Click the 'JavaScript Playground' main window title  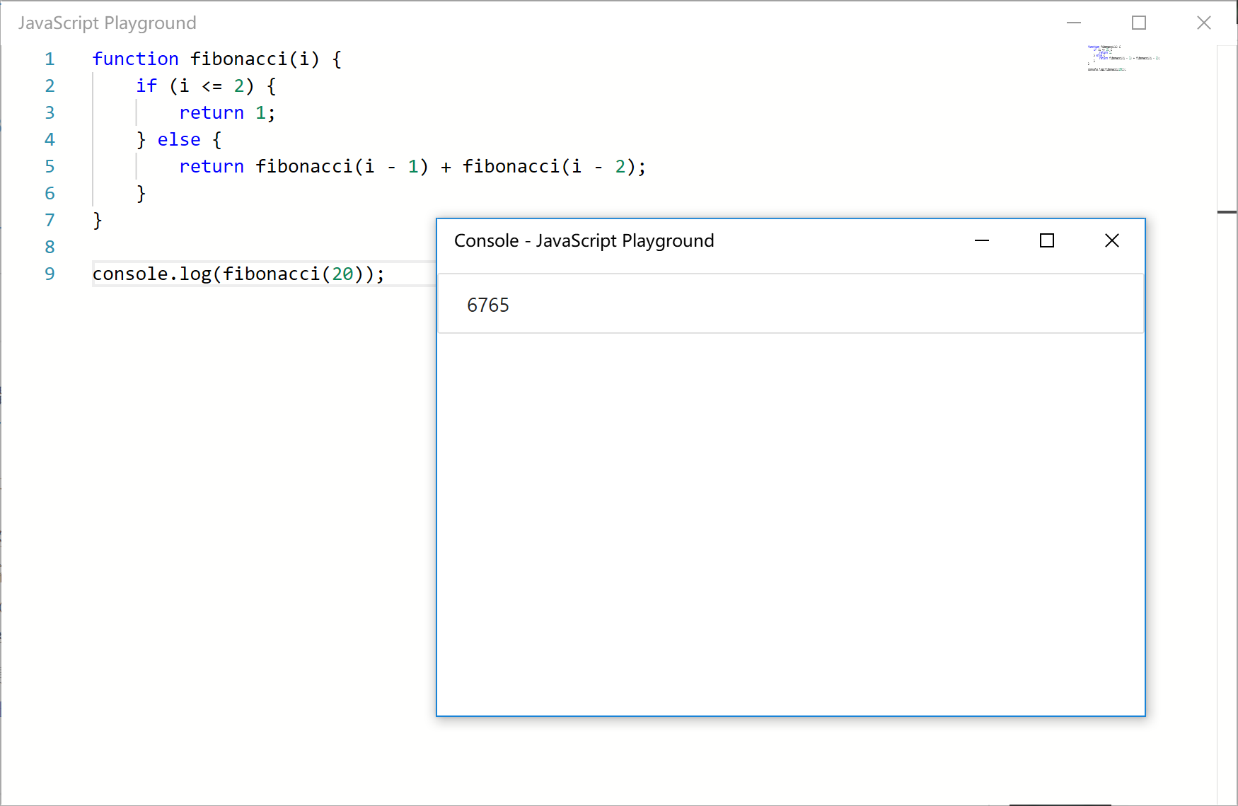pyautogui.click(x=108, y=23)
